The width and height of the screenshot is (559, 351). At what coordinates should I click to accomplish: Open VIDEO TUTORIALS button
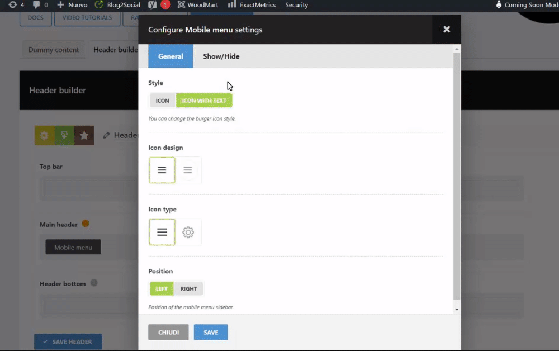(87, 17)
